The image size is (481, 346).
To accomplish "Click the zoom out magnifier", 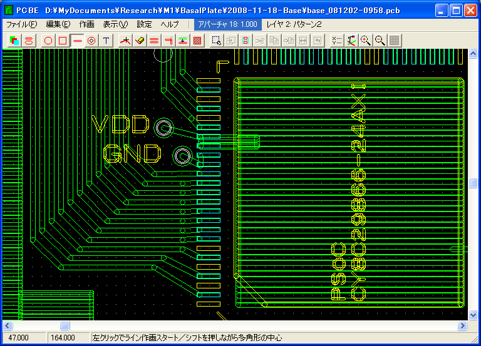I will (380, 41).
